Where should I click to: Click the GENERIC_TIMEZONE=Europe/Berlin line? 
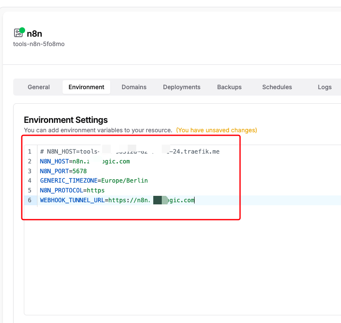point(94,180)
